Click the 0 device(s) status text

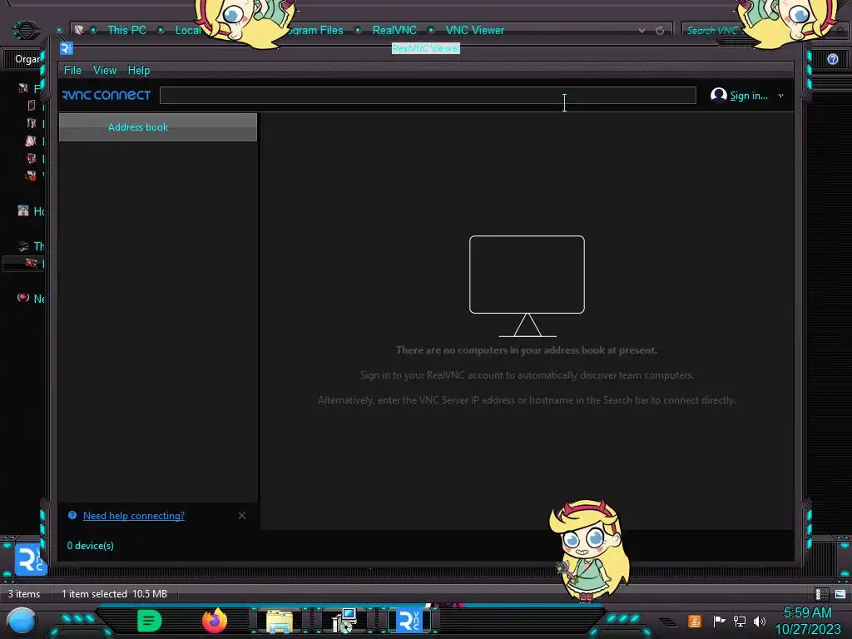(90, 546)
